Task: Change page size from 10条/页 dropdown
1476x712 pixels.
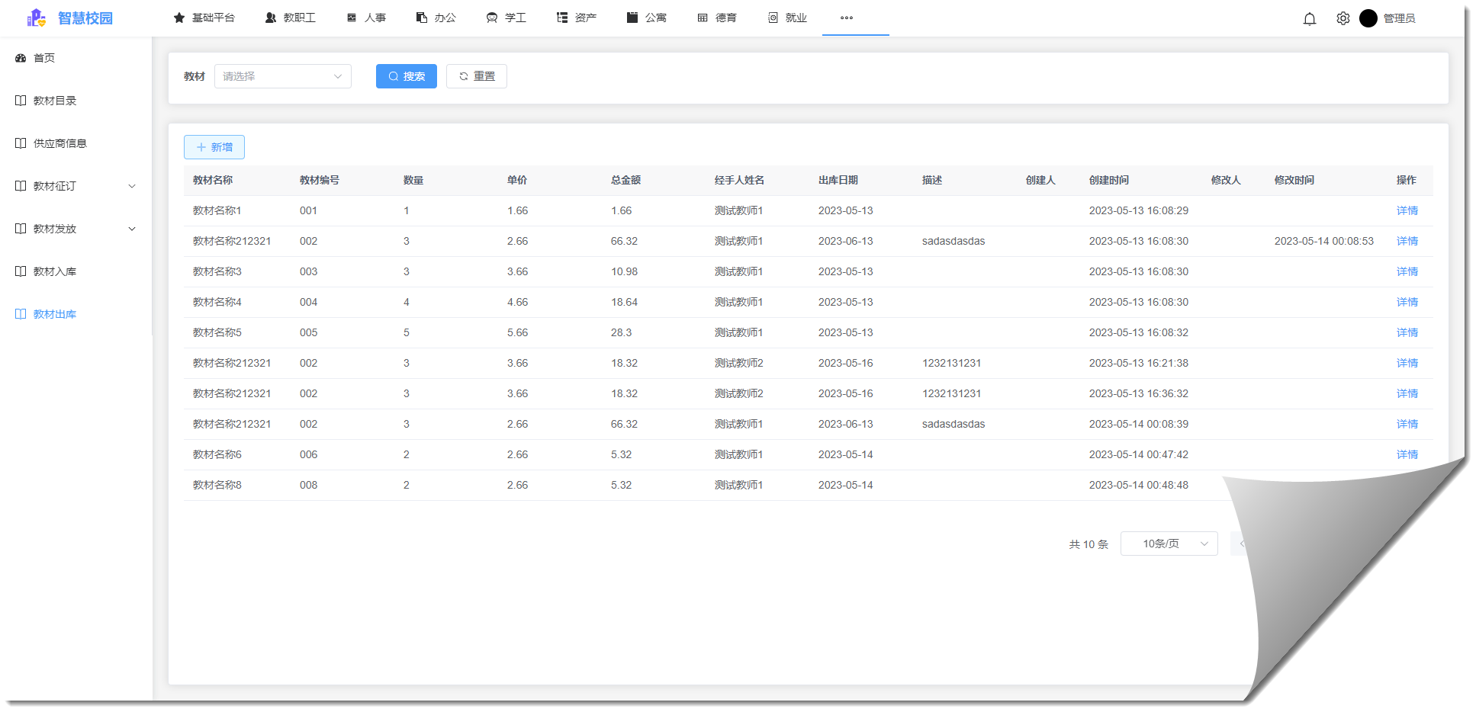Action: point(1168,544)
